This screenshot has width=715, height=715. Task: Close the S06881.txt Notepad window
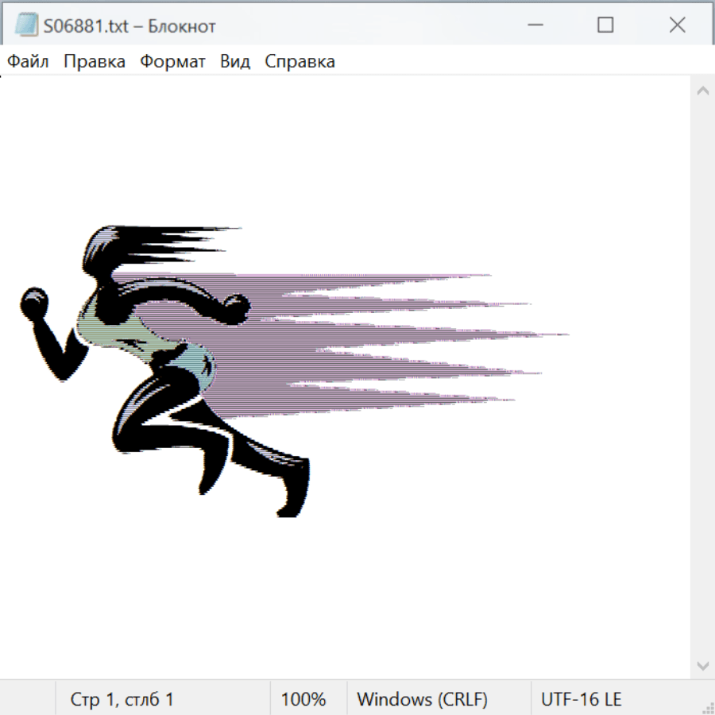(x=677, y=25)
